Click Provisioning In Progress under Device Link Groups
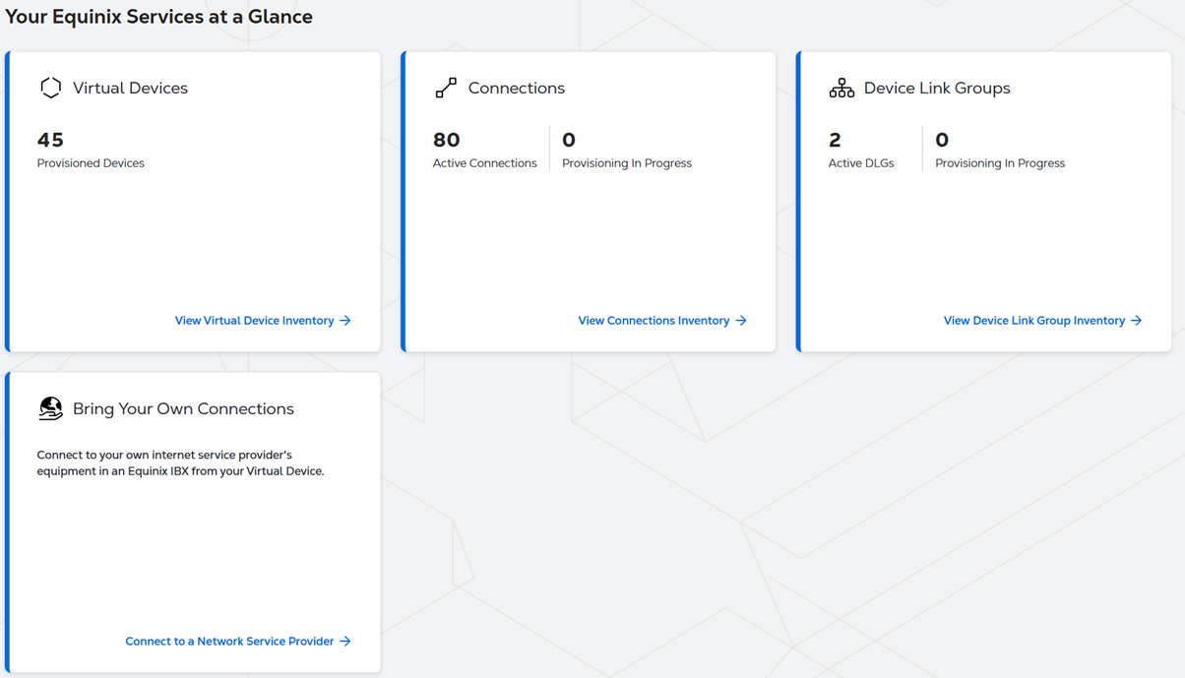1185x678 pixels. 1000,163
